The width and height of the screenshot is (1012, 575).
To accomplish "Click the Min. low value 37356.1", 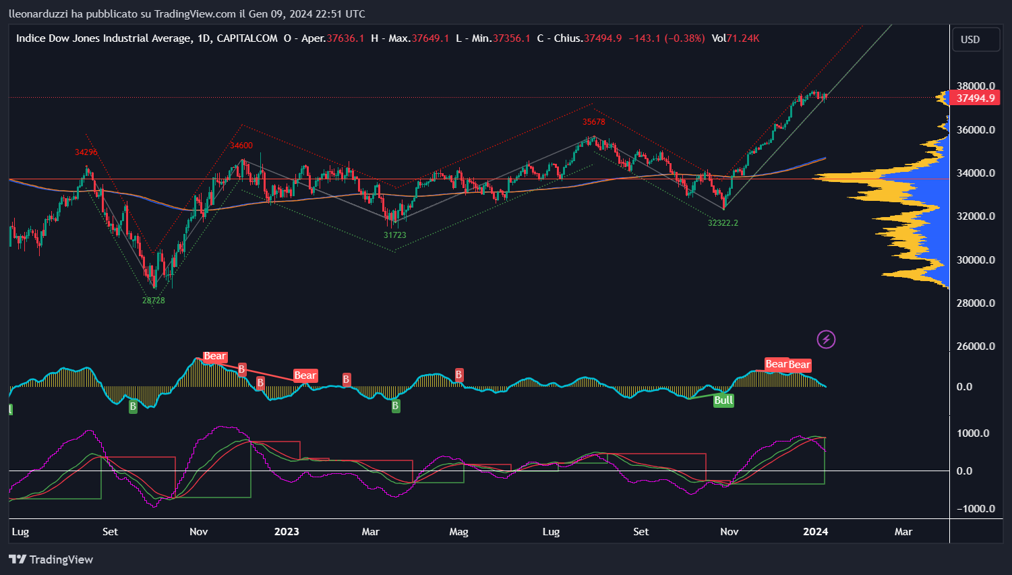I will tap(511, 38).
